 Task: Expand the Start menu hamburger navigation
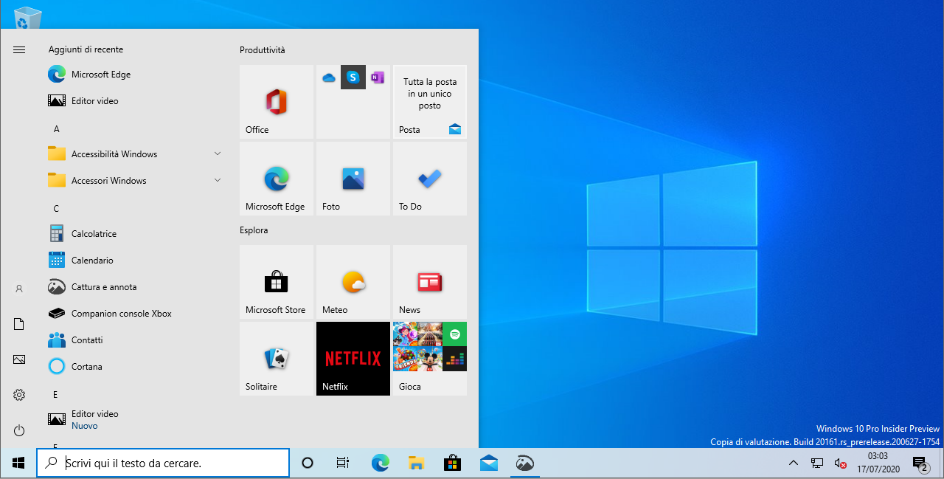click(x=19, y=49)
